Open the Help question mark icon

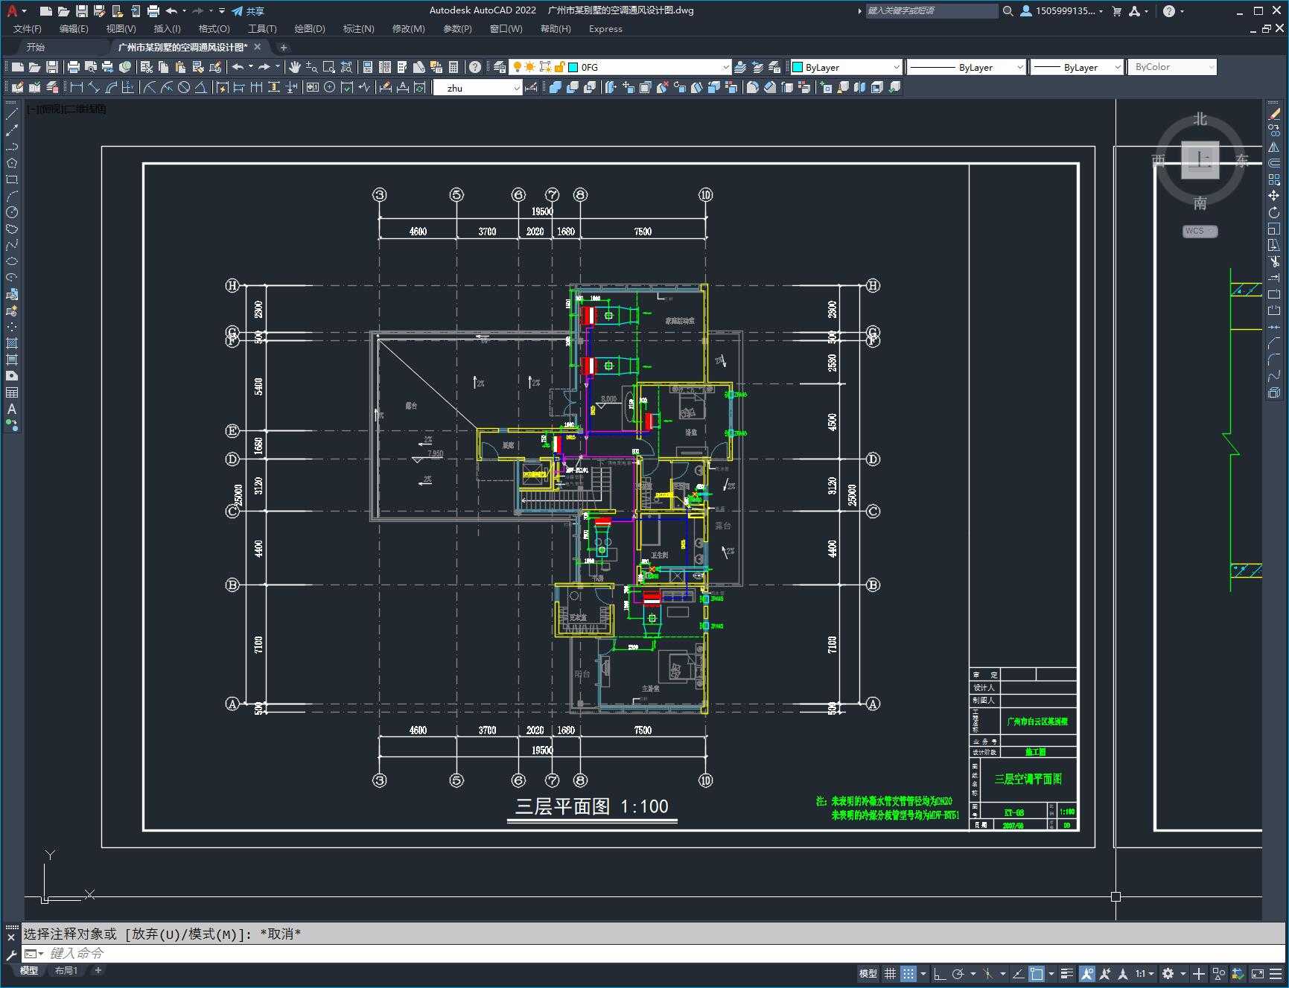click(475, 67)
